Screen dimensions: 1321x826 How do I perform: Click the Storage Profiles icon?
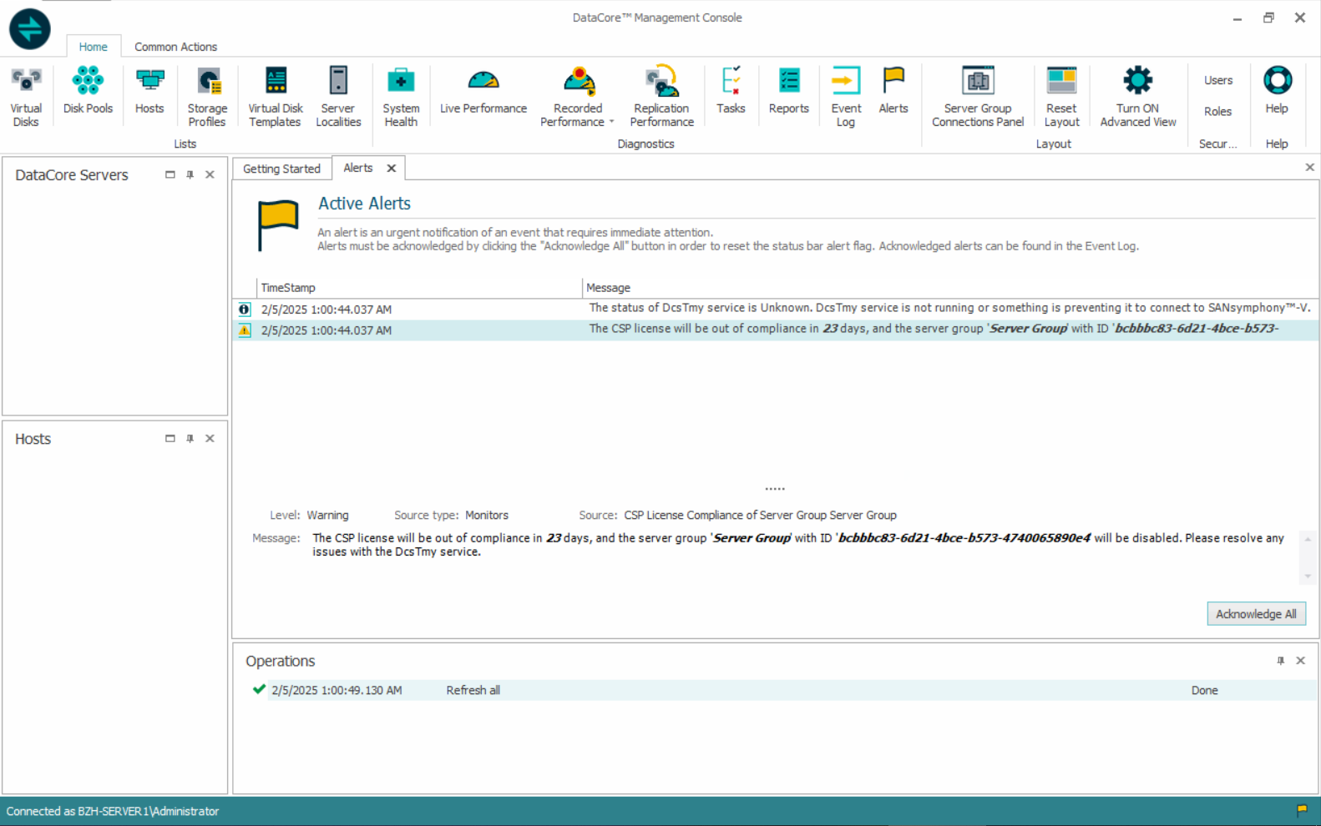207,96
